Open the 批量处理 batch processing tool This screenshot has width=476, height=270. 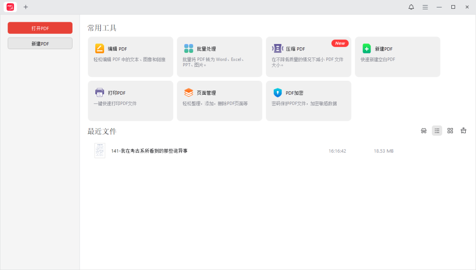pyautogui.click(x=188, y=48)
